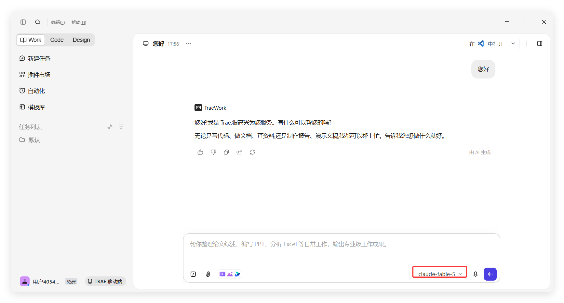
Task: Click the 由 AI 生成 label
Action: click(480, 152)
